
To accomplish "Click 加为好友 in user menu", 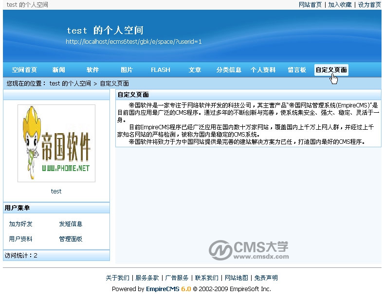I will pos(20,224).
